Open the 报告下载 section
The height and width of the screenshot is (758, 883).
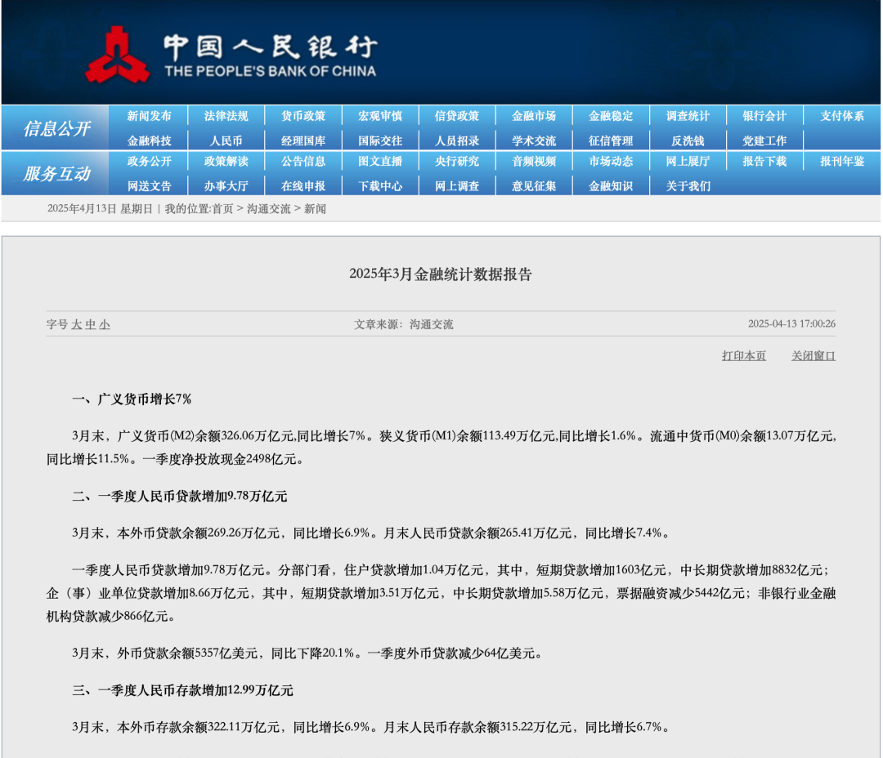[x=764, y=163]
